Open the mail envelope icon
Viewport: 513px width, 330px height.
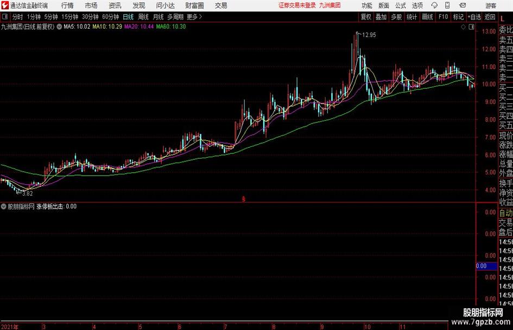click(463, 5)
